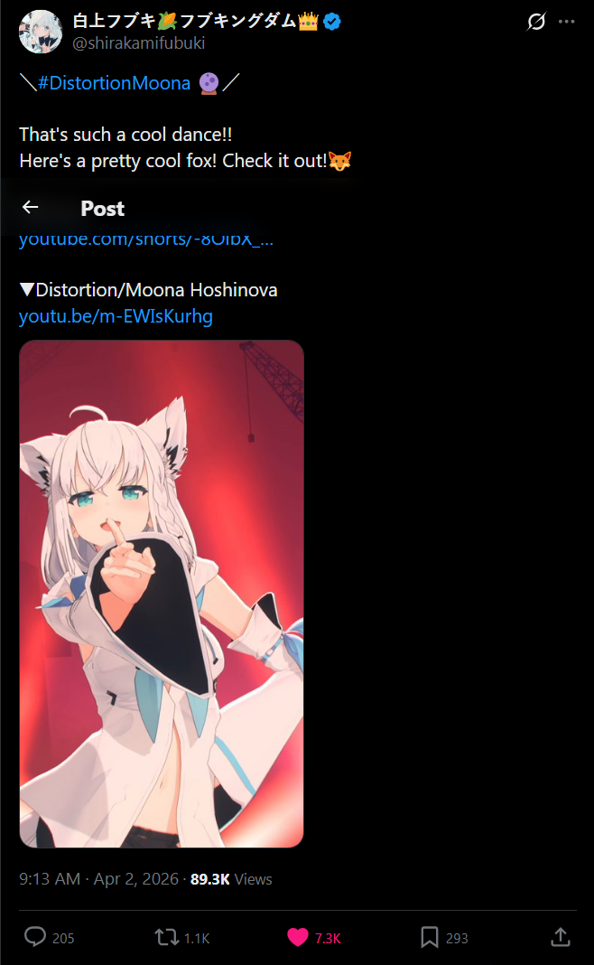Click the Post header title
Screen dimensions: 594x965
(103, 209)
